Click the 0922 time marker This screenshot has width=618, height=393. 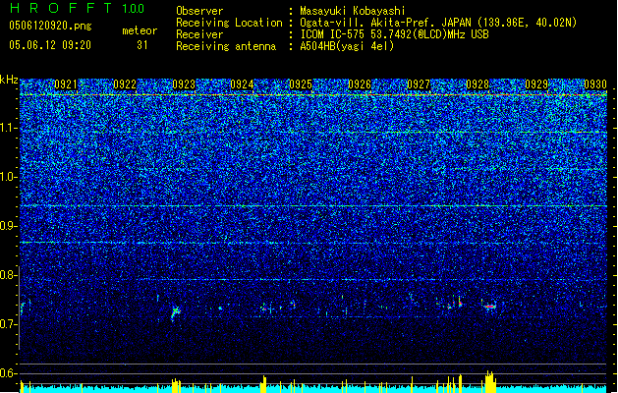pos(125,84)
